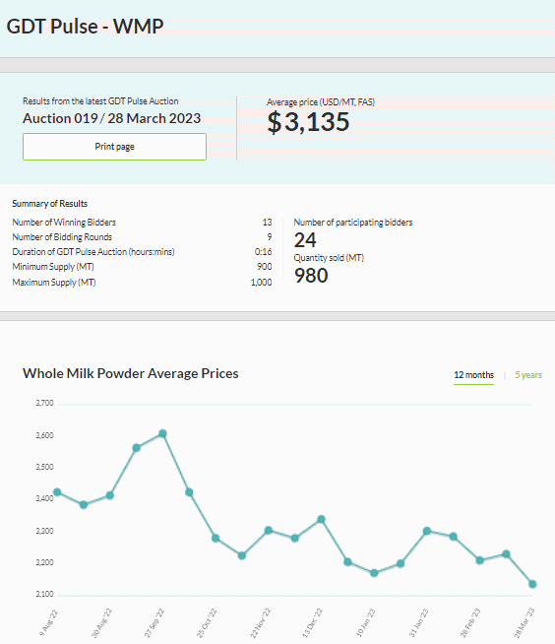
Task: Click the duration value 0:16
Action: pyautogui.click(x=263, y=252)
